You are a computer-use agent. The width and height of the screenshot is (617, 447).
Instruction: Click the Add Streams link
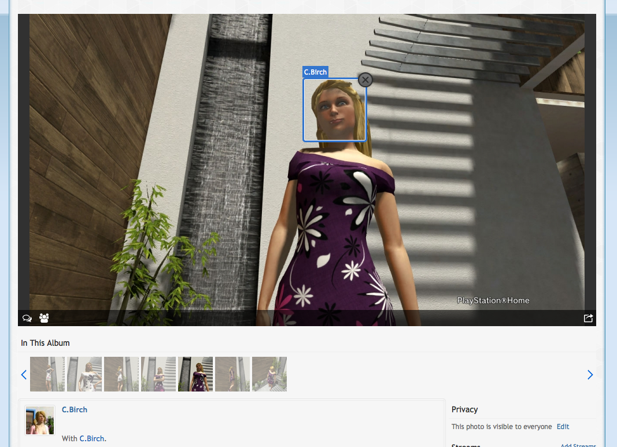[x=578, y=445]
